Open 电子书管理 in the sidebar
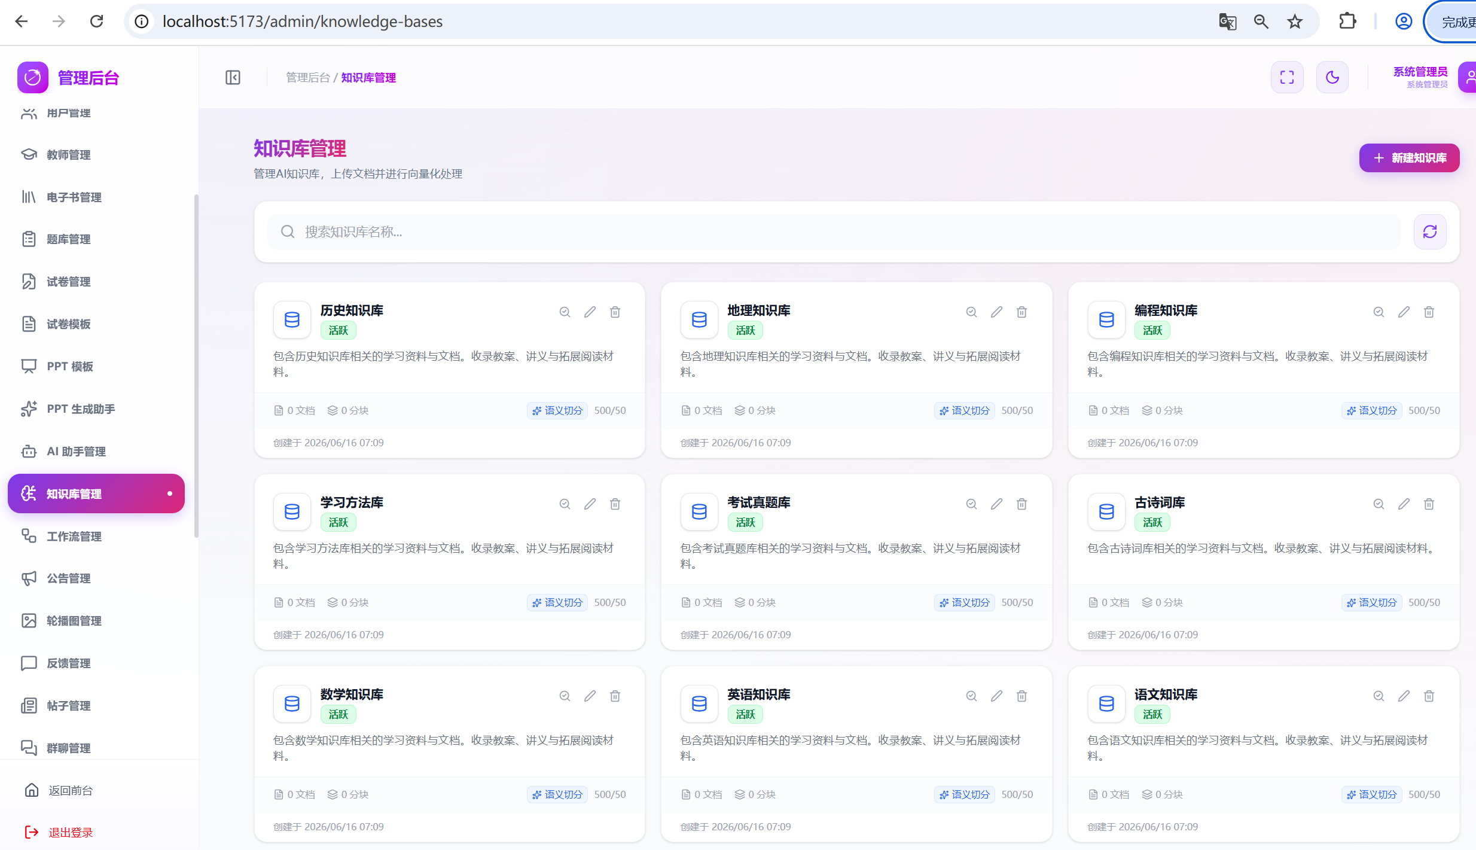The width and height of the screenshot is (1476, 850). (96, 197)
